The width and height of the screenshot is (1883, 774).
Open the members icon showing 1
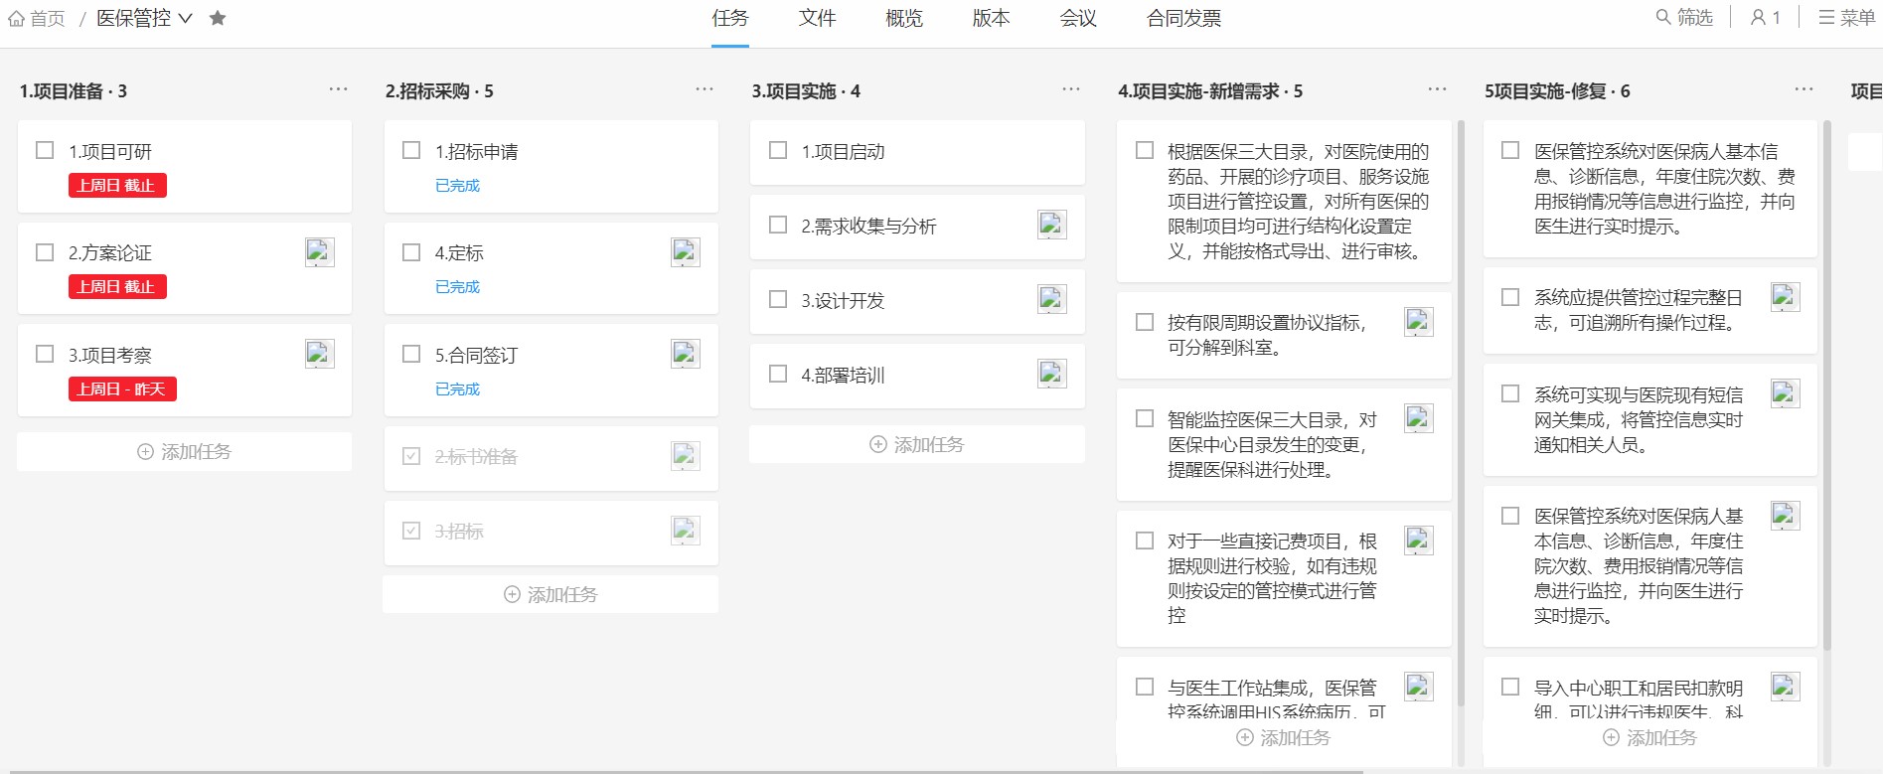[1766, 17]
